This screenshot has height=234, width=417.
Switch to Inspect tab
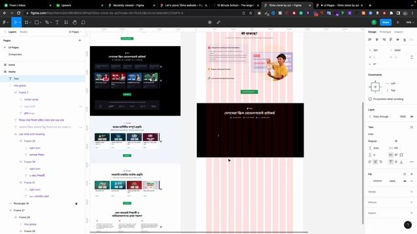398,32
